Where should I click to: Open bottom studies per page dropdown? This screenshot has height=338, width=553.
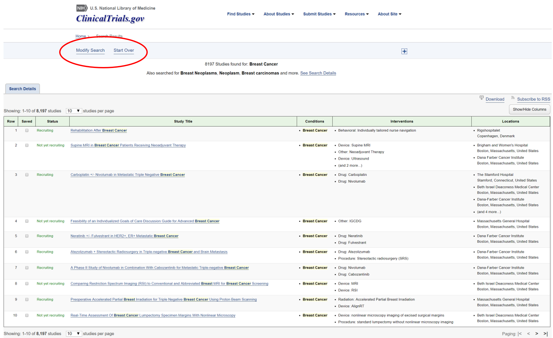click(x=74, y=334)
